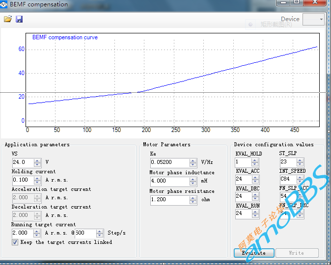
Task: Increase the Ke value with up arrow
Action: (193, 161)
